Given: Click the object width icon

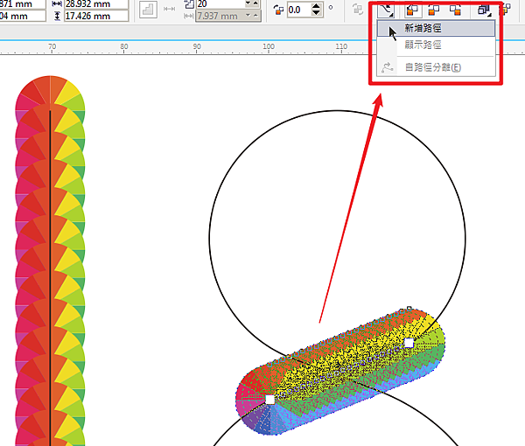Looking at the screenshot, I should (57, 4).
